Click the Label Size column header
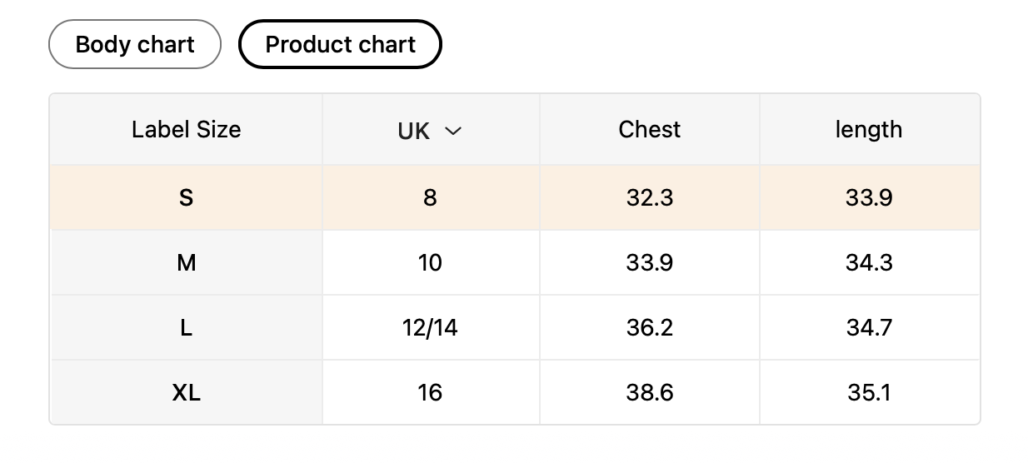This screenshot has width=1028, height=463. (x=186, y=130)
